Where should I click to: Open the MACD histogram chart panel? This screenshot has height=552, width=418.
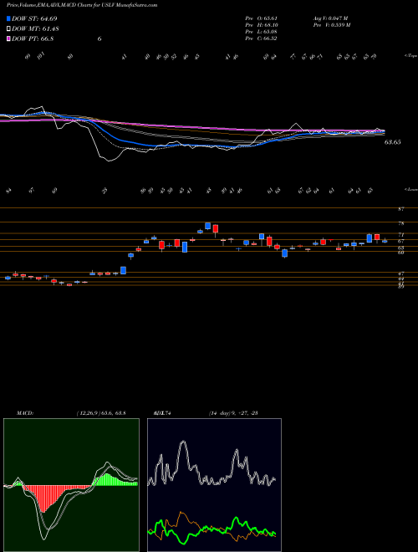click(x=71, y=485)
